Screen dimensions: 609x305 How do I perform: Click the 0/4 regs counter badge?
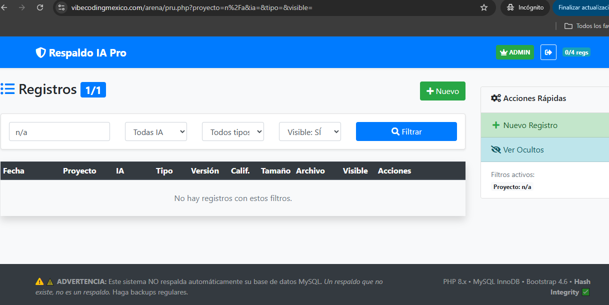(576, 52)
